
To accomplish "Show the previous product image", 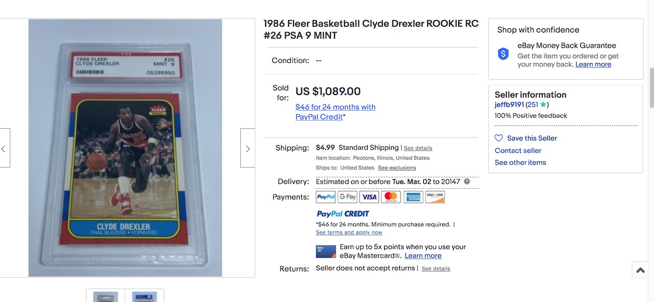I will [4, 148].
